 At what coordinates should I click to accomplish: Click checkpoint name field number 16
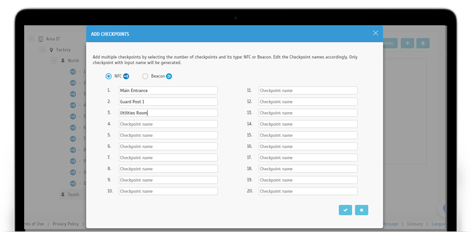(308, 147)
